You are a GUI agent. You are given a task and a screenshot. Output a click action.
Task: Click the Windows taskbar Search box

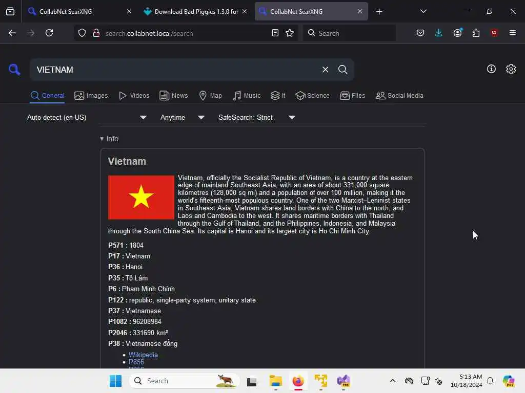pyautogui.click(x=185, y=381)
